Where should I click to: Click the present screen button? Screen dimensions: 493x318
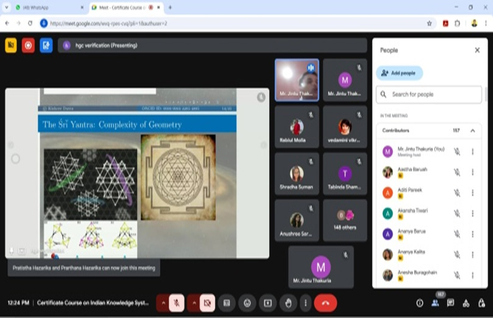click(267, 302)
